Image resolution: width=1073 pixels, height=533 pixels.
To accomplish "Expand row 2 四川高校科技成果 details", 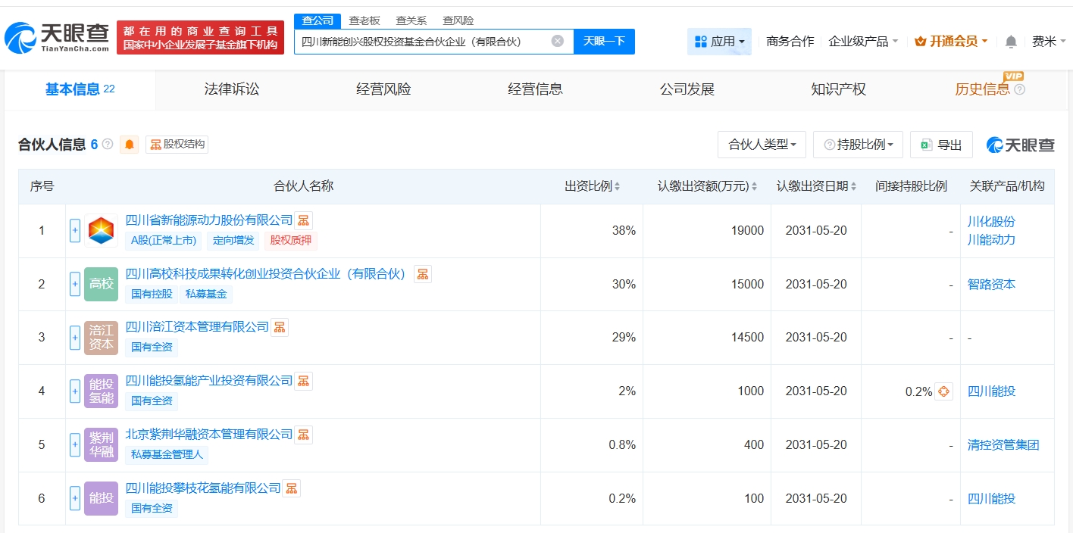I will (x=75, y=284).
